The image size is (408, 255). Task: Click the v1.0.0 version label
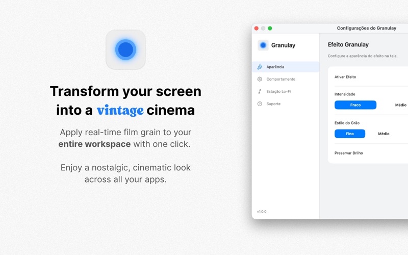click(262, 211)
